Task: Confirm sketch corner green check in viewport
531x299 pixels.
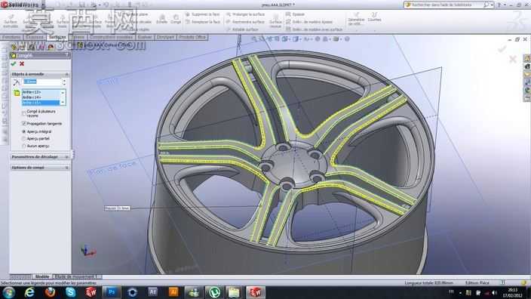Action: (502, 50)
